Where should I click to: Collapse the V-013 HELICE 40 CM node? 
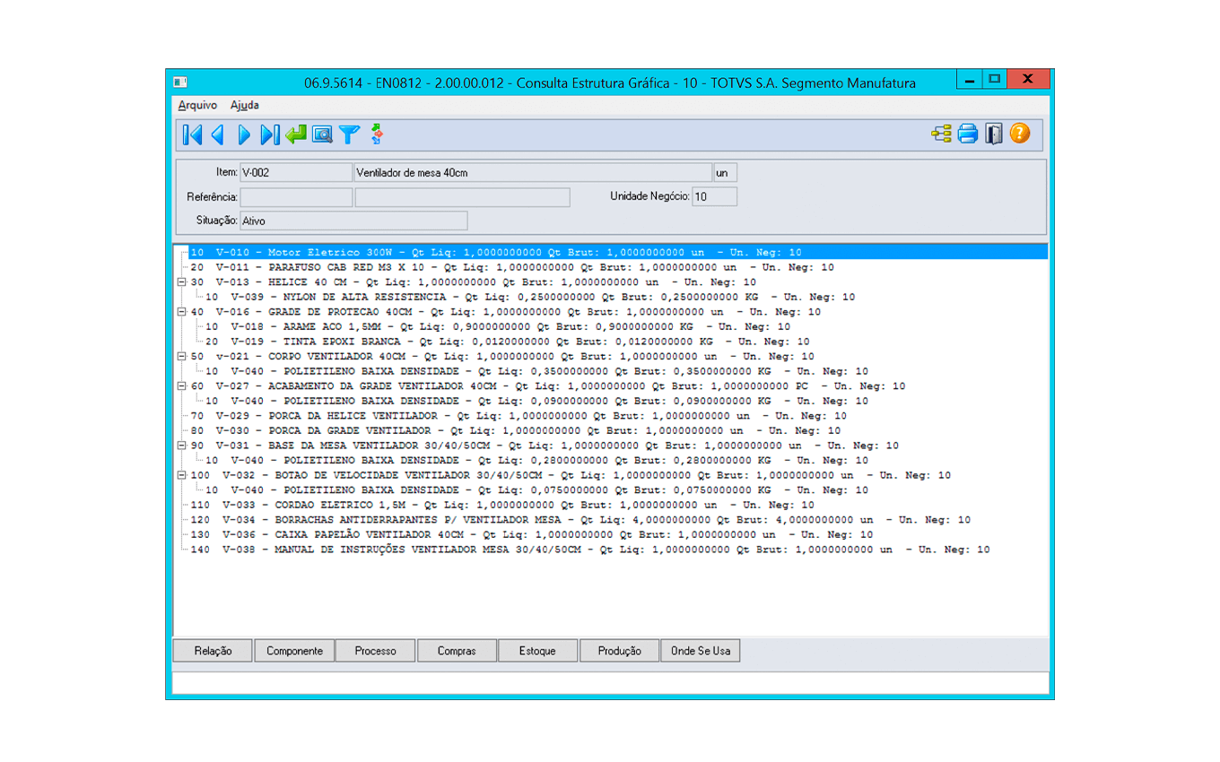coord(181,282)
